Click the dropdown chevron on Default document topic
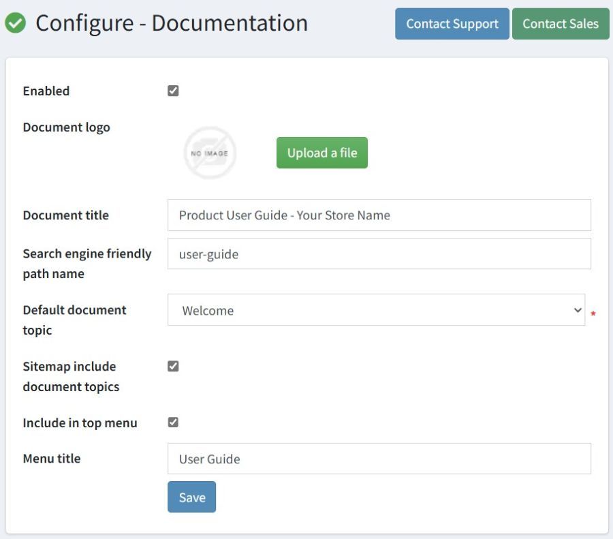613x539 pixels. pos(577,310)
